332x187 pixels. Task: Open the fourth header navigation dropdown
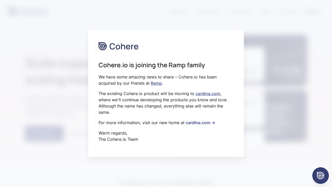pyautogui.click(x=265, y=12)
